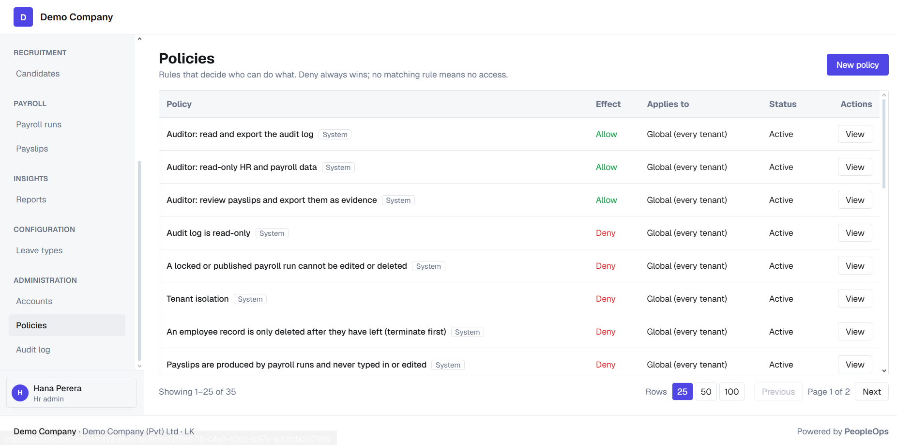Viewport: 897px width, 445px height.
Task: View the employee record deletion policy
Action: click(x=855, y=332)
